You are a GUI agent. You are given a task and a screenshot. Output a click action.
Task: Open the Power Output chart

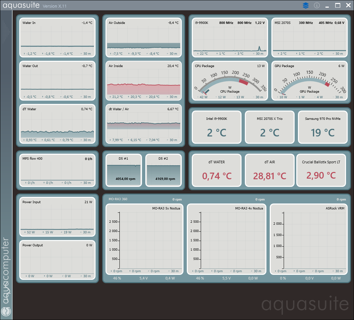(57, 260)
